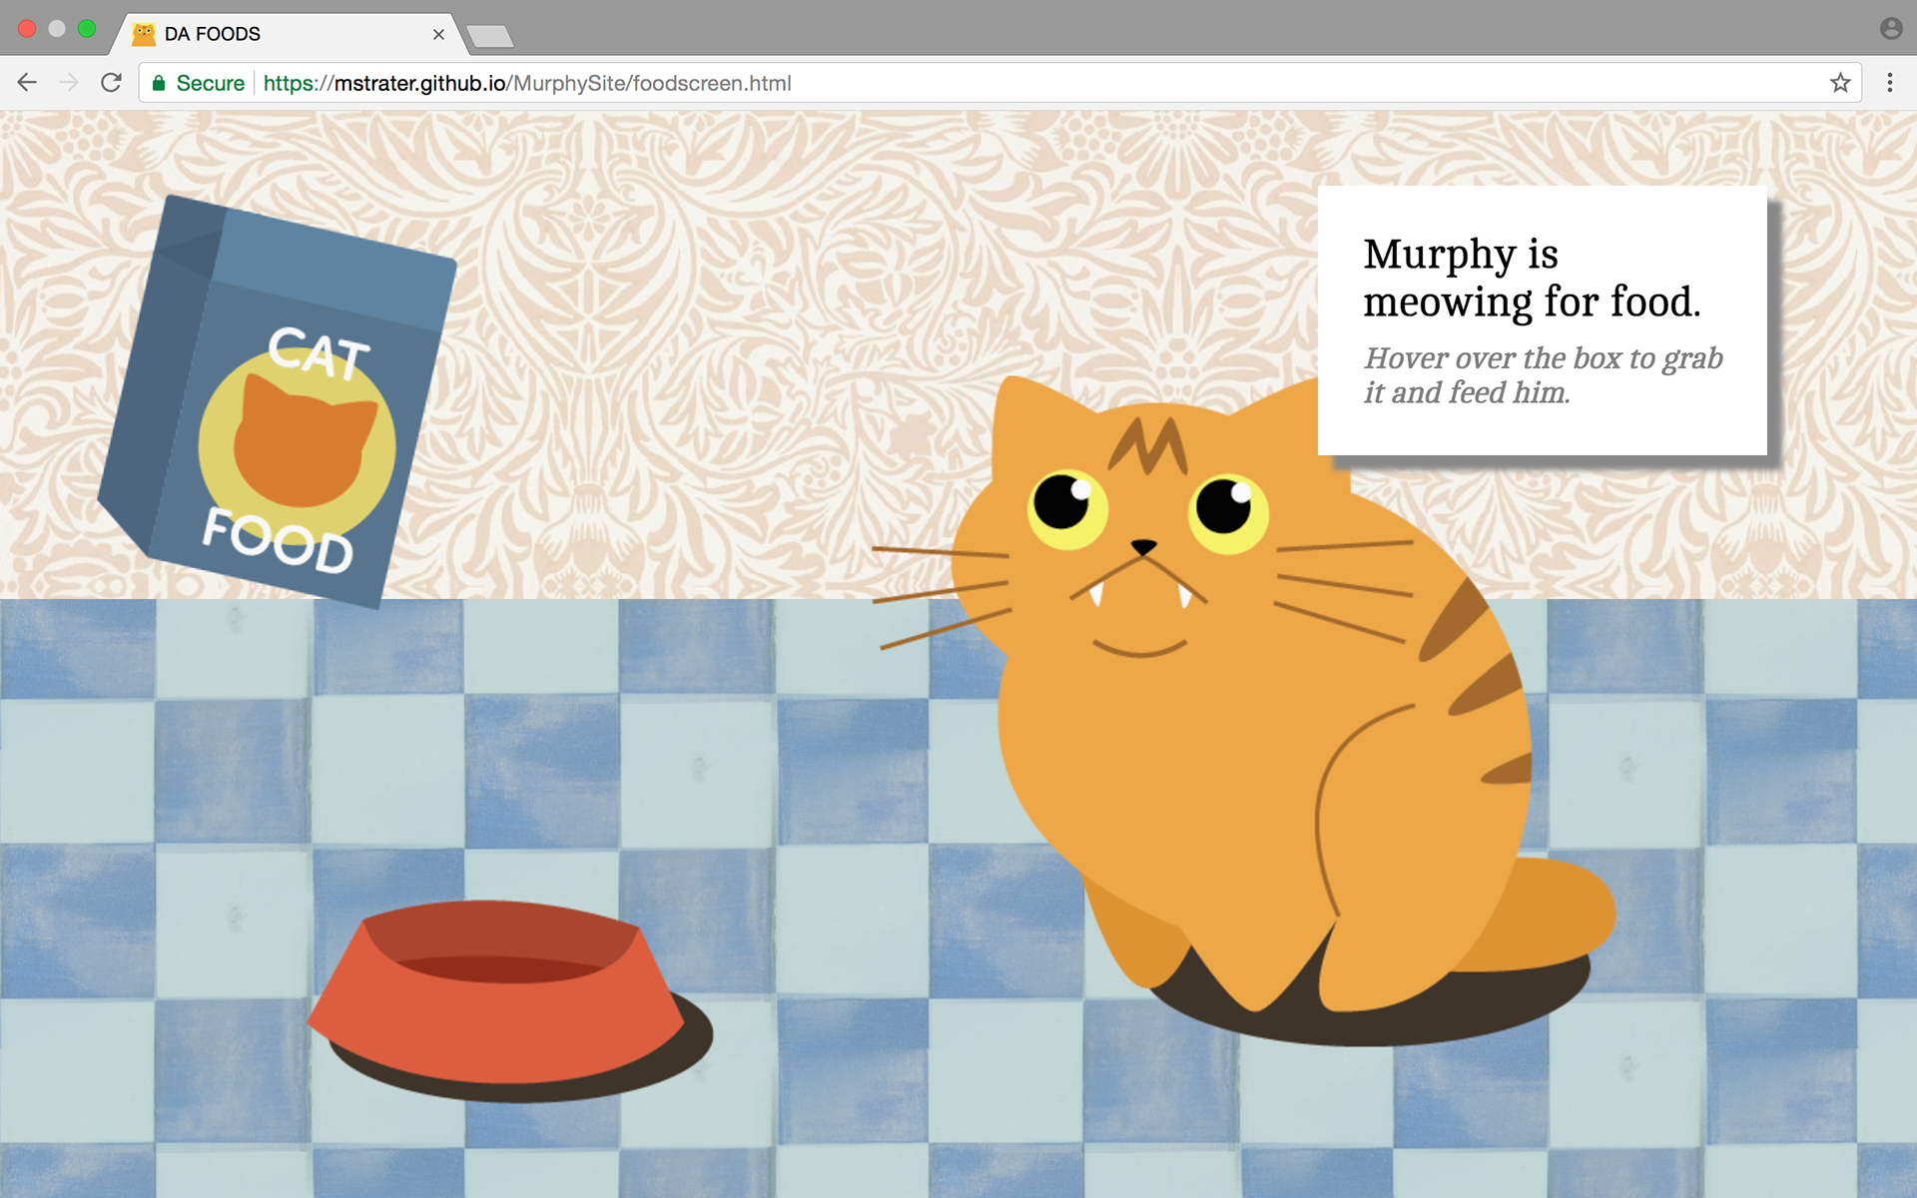Screen dimensions: 1917x1198
Task: Open the user profile icon in the title bar
Action: tap(1890, 29)
